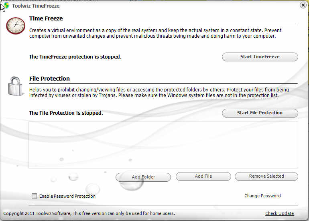Click the Add File button
309x221 pixels.
[203, 176]
